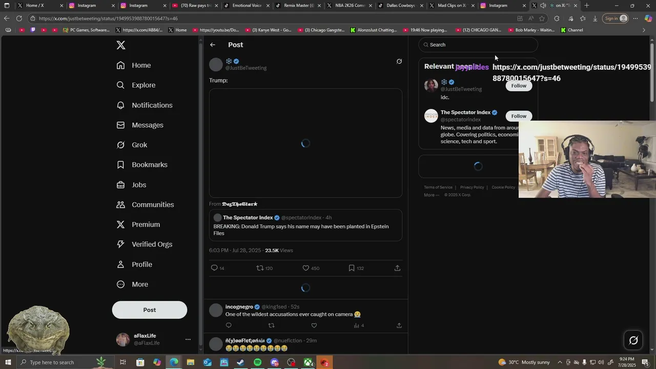656x369 pixels.
Task: Open Privacy Policy link
Action: click(x=472, y=188)
